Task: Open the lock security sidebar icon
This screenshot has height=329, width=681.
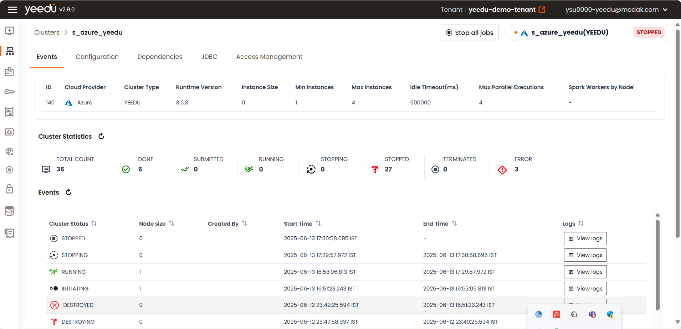Action: (x=10, y=189)
